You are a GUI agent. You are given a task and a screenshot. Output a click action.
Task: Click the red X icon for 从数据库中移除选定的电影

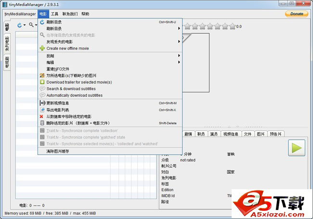pyautogui.click(x=41, y=116)
